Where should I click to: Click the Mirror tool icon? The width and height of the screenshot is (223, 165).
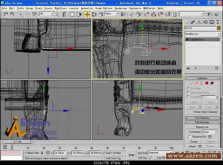pos(210,14)
